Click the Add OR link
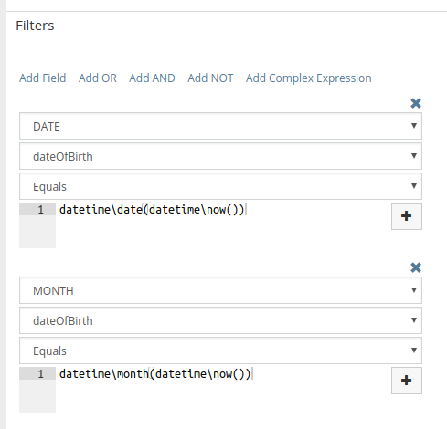 98,78
